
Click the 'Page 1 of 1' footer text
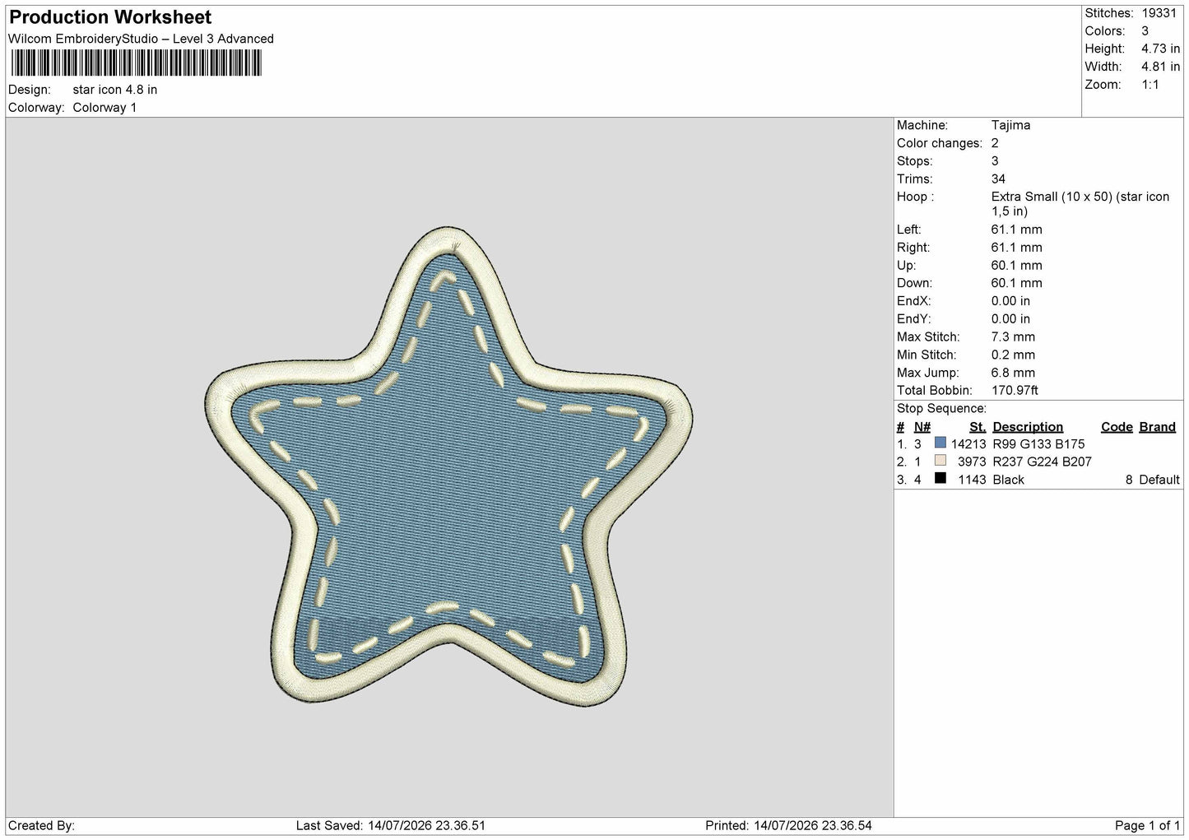tap(1147, 825)
